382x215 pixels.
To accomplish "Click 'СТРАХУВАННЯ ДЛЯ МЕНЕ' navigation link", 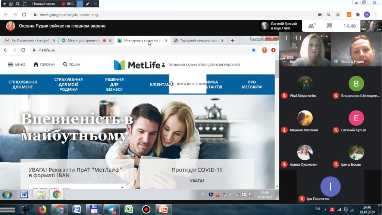I will pos(22,84).
